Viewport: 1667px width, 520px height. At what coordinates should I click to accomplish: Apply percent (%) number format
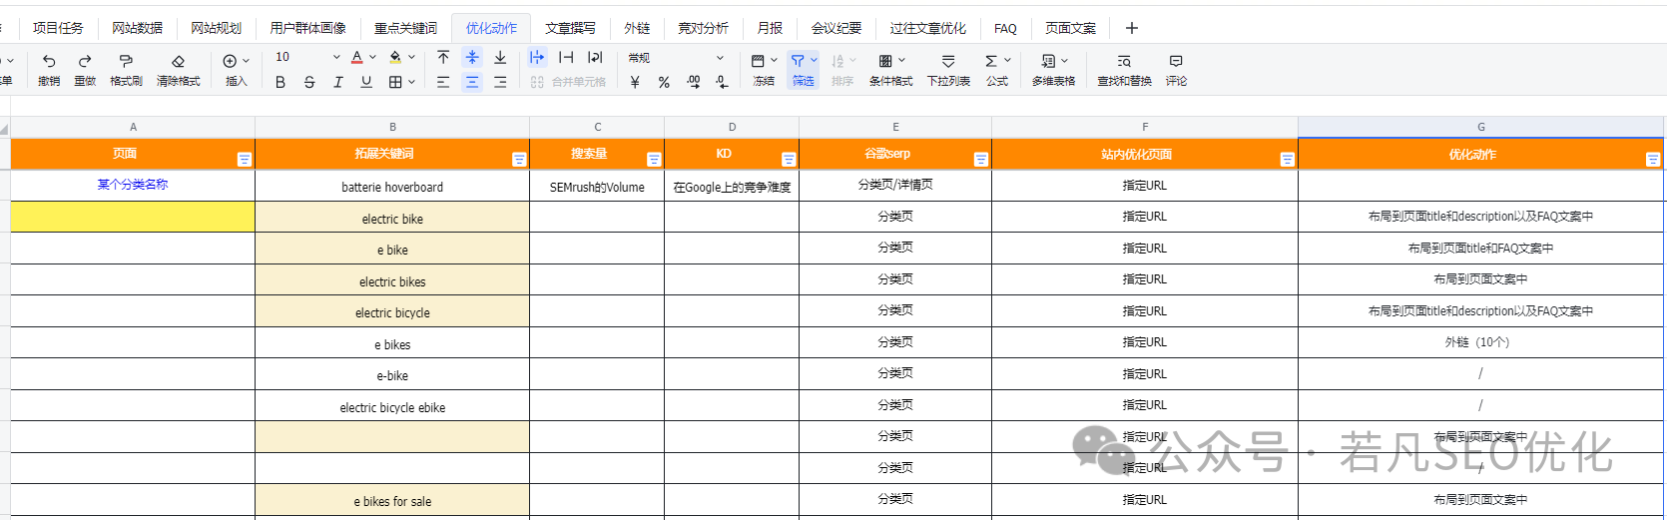tap(664, 82)
